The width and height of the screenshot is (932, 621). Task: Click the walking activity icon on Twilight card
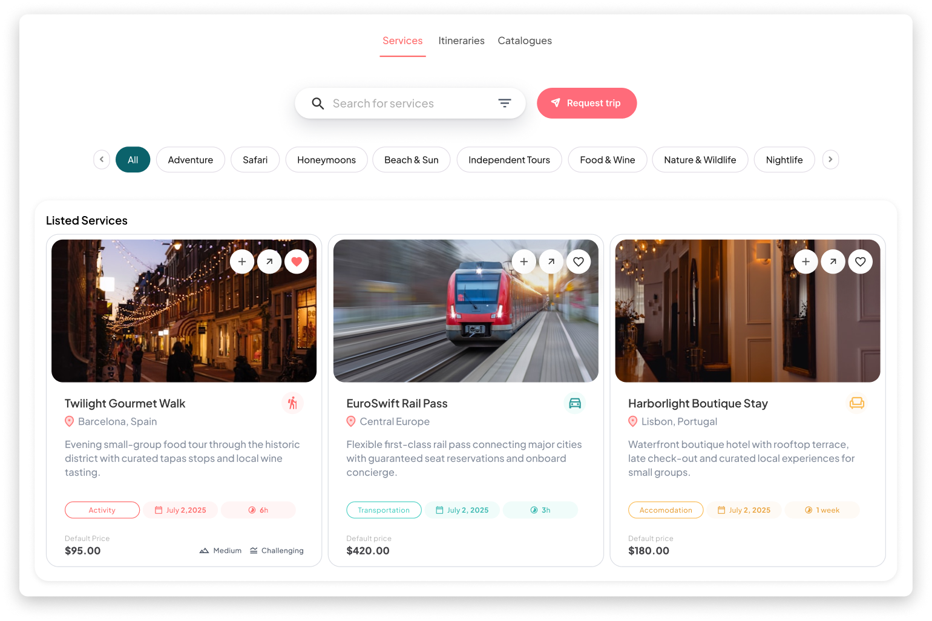click(292, 403)
